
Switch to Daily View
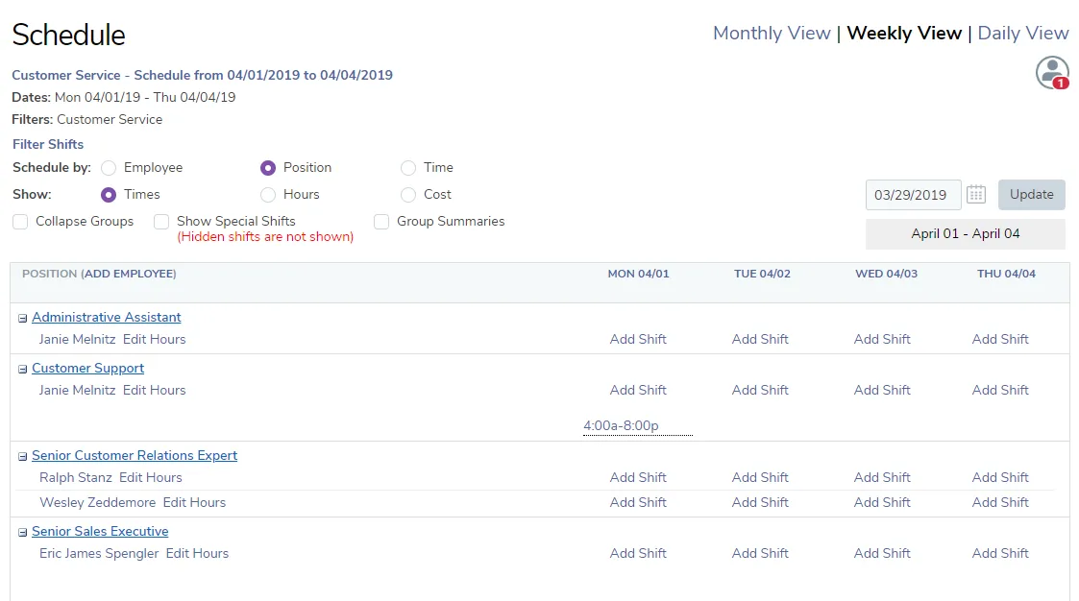(x=1022, y=33)
